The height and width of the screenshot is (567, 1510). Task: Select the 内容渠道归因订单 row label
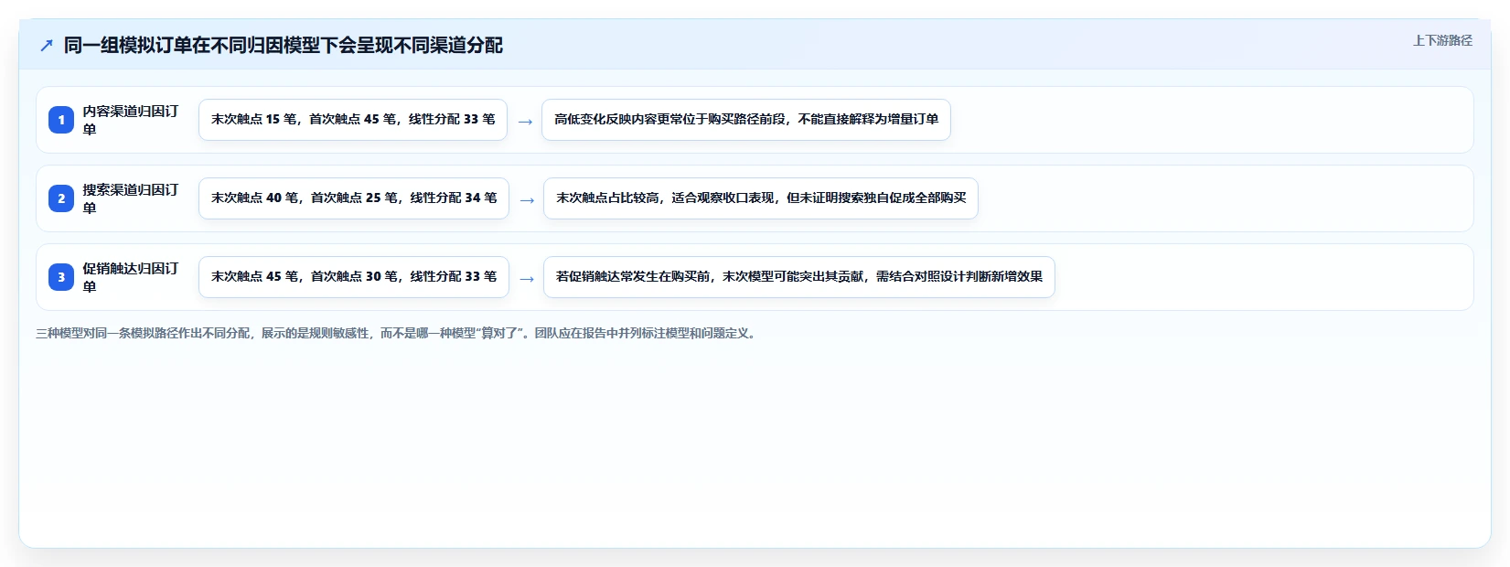click(x=131, y=120)
